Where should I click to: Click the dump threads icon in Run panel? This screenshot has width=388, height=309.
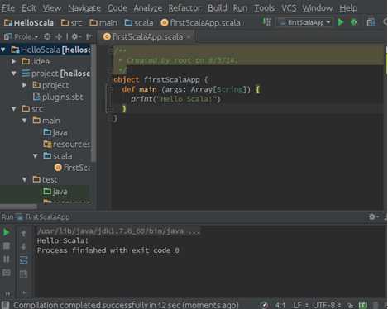(x=7, y=273)
